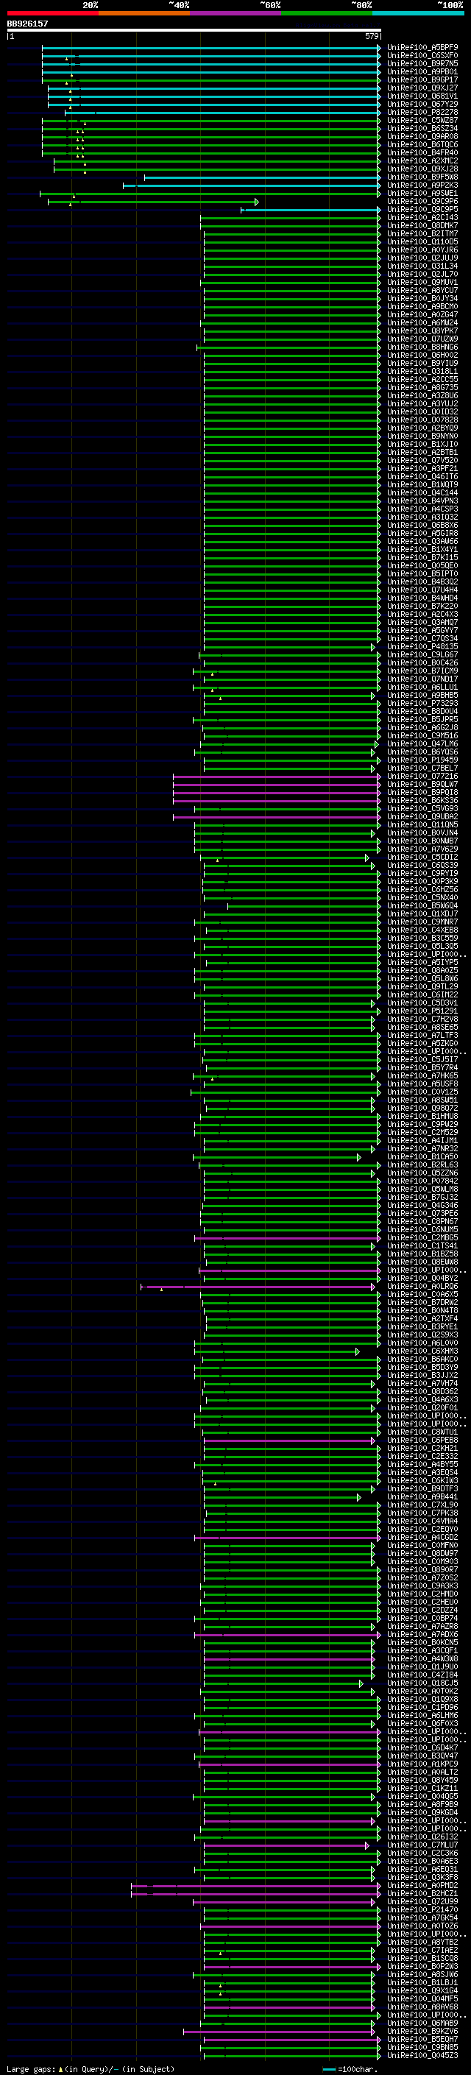This screenshot has height=2075, width=471.
Task: Open hit UniRef100_Q8DMK7
Action: click(422, 225)
